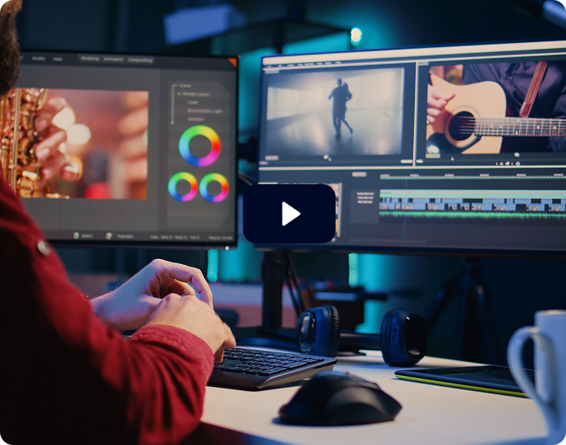Open the Modify menu on left monitor

pos(39,58)
